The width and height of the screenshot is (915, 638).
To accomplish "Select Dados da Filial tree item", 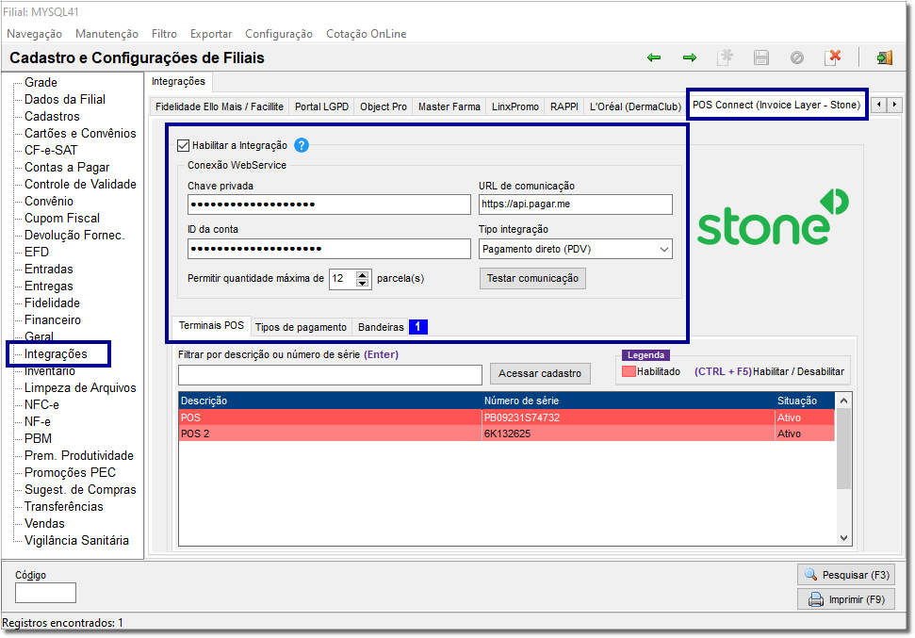I will tap(65, 99).
